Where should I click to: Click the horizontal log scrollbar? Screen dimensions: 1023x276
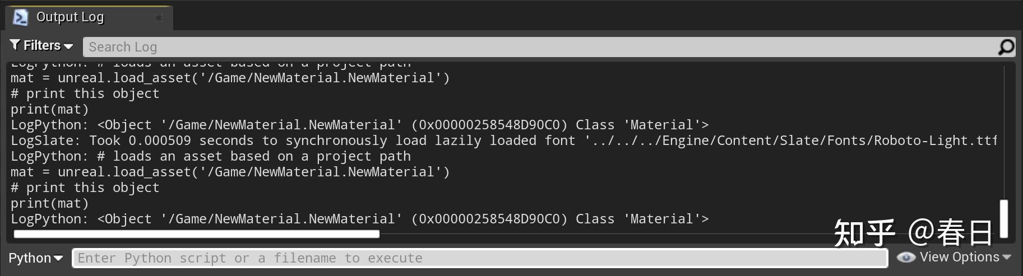point(196,234)
